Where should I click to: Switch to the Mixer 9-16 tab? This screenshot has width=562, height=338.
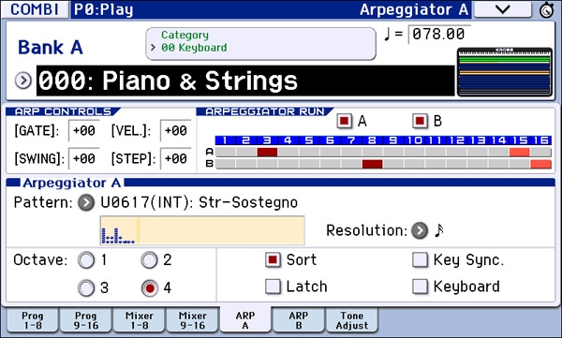click(x=192, y=320)
